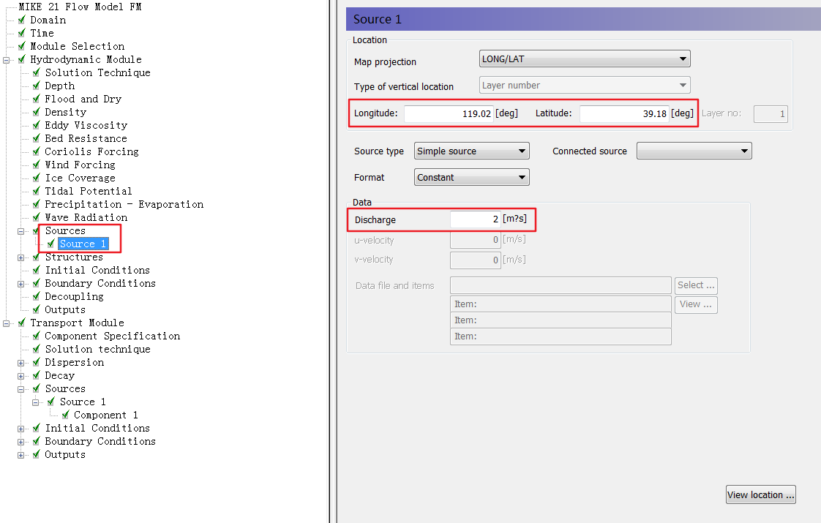Select highlighted Source 1 under Hydrodynamic Sources
This screenshot has width=821, height=523.
click(x=83, y=244)
